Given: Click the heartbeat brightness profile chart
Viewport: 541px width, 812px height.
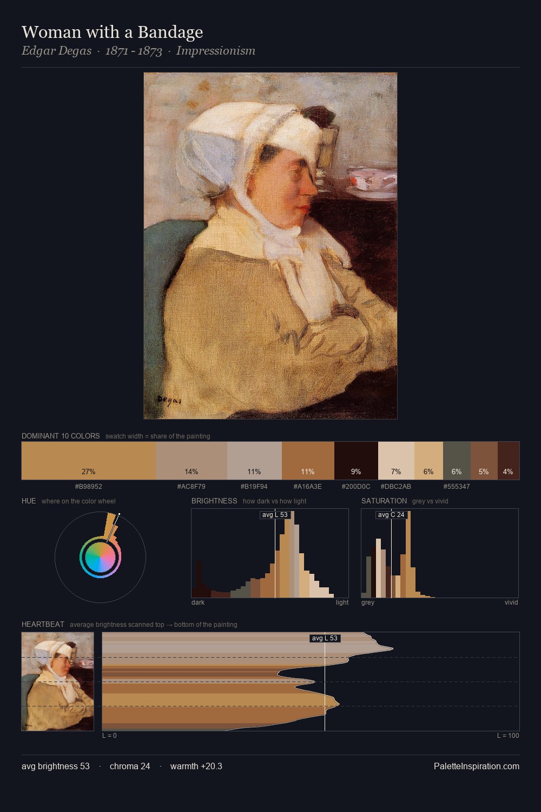Looking at the screenshot, I should (x=311, y=682).
